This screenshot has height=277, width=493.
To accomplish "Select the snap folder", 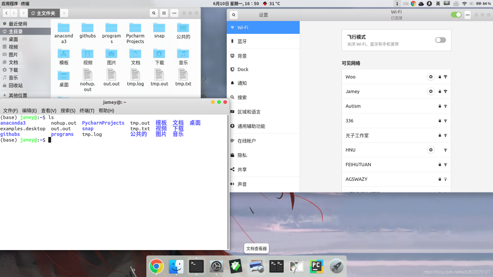I will click(159, 30).
